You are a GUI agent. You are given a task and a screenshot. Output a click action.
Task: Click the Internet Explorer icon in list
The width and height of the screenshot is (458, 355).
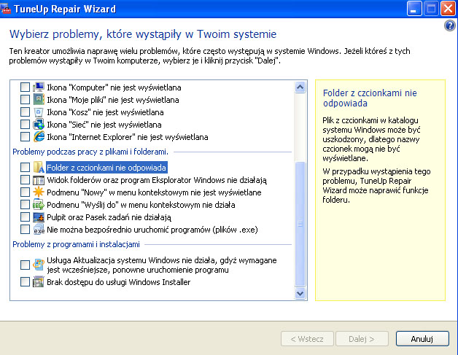39,136
